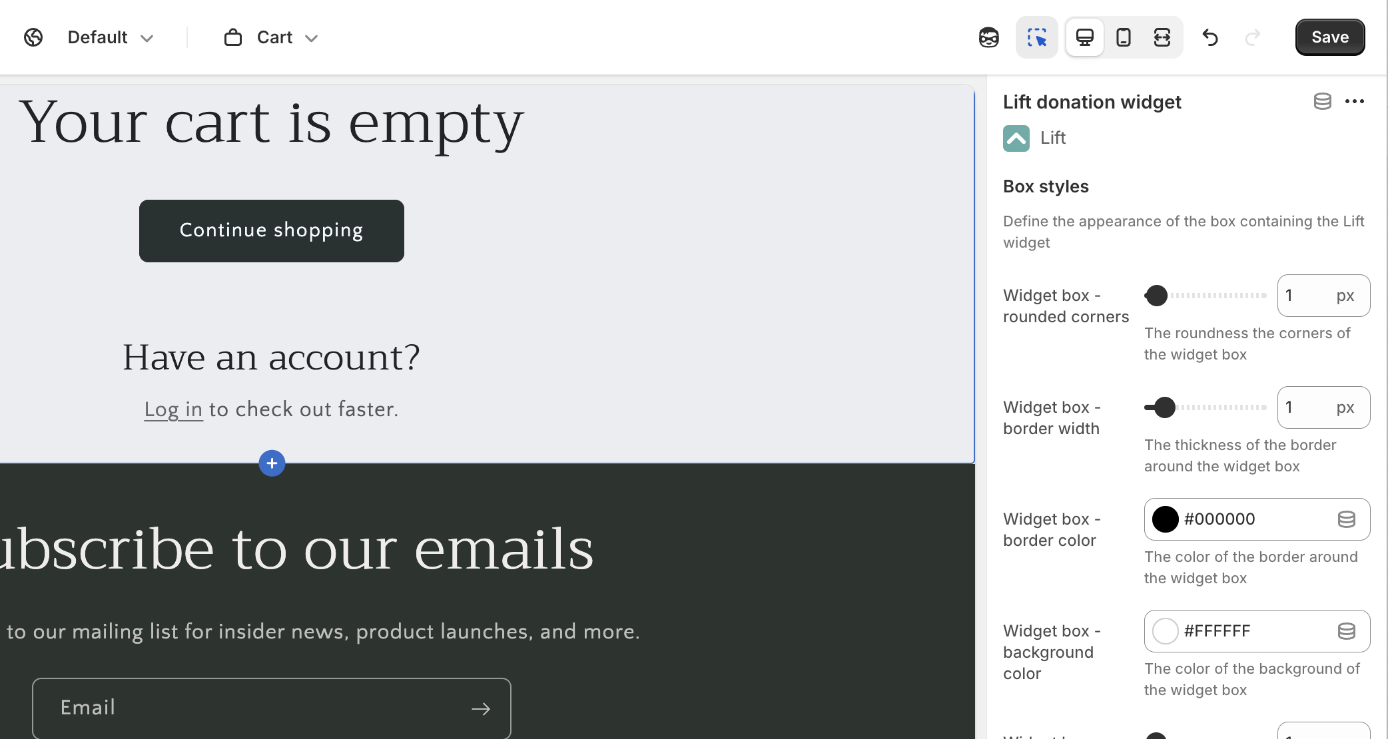The width and height of the screenshot is (1388, 739).
Task: Click the undo arrow
Action: point(1210,37)
